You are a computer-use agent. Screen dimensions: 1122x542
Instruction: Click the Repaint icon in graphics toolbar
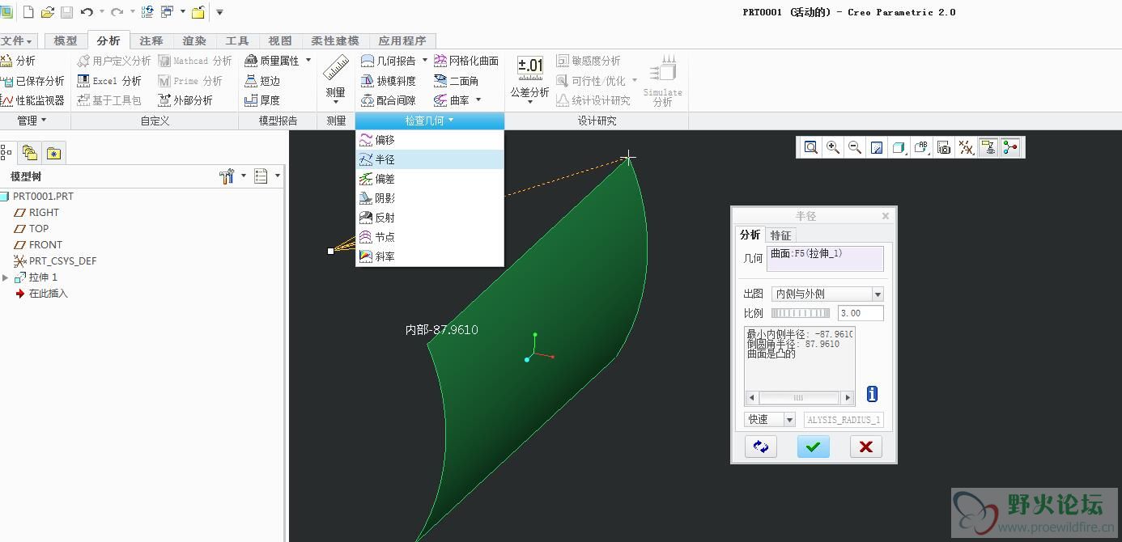[876, 147]
